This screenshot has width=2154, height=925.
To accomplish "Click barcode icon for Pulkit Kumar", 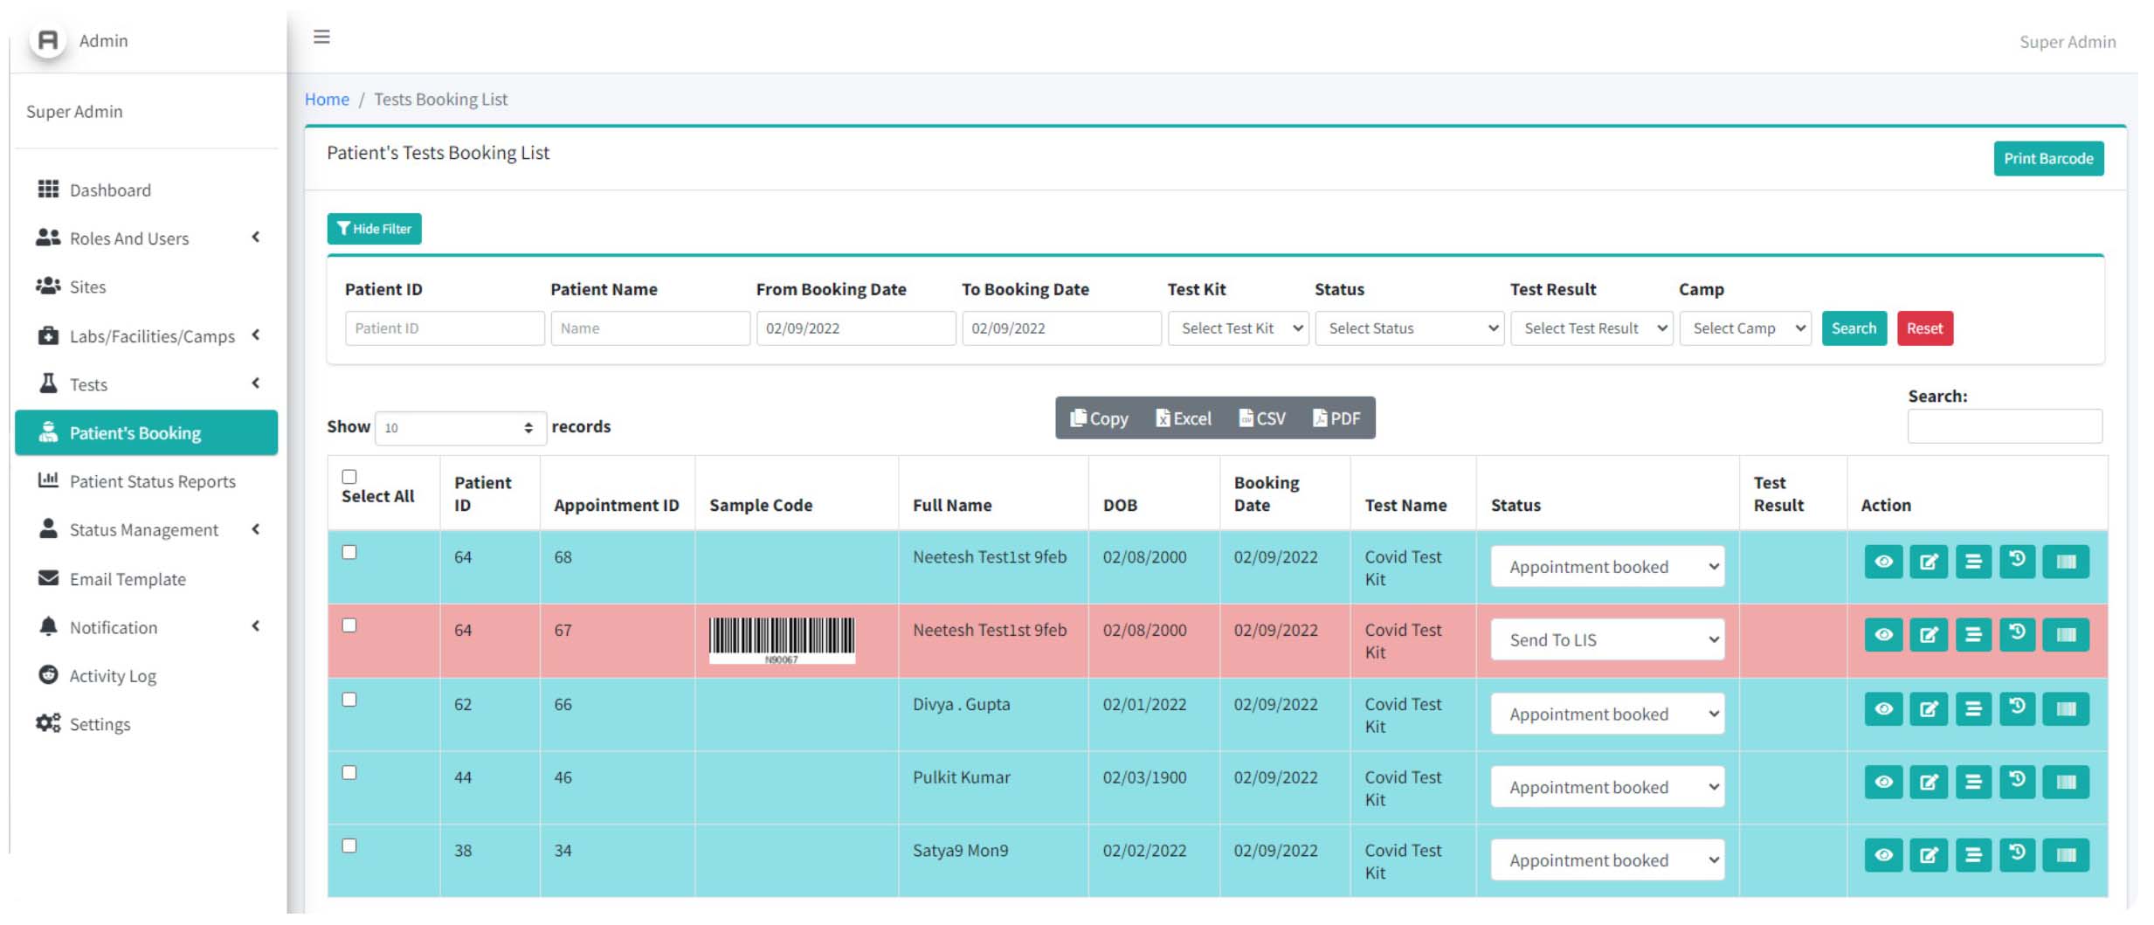I will [x=2065, y=782].
